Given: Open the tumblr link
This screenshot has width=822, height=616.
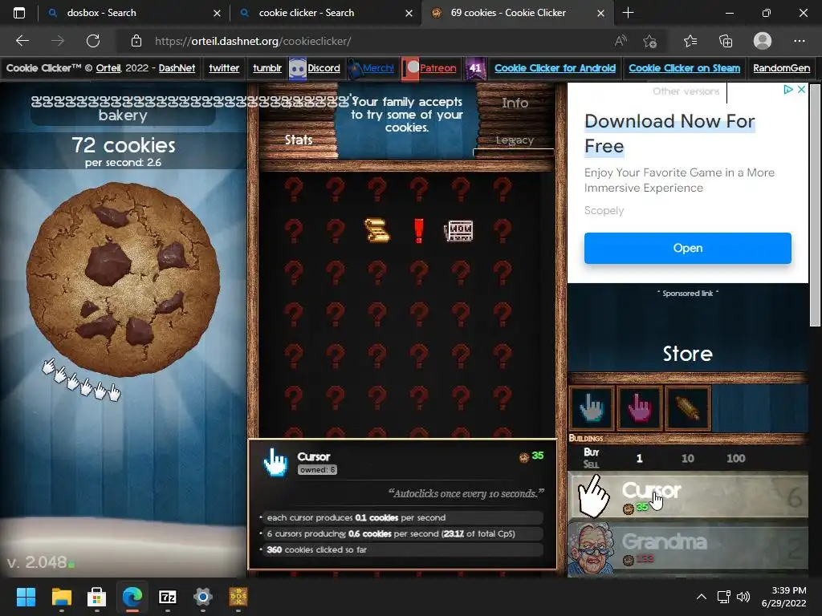Looking at the screenshot, I should point(267,68).
